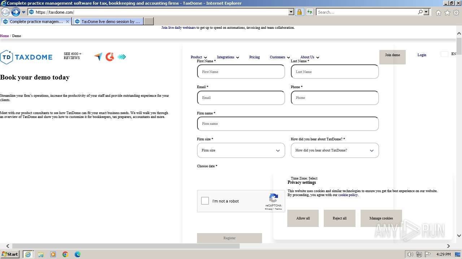The width and height of the screenshot is (462, 259).
Task: Click the horizontal scrollbar left arrow
Action: 8,246
